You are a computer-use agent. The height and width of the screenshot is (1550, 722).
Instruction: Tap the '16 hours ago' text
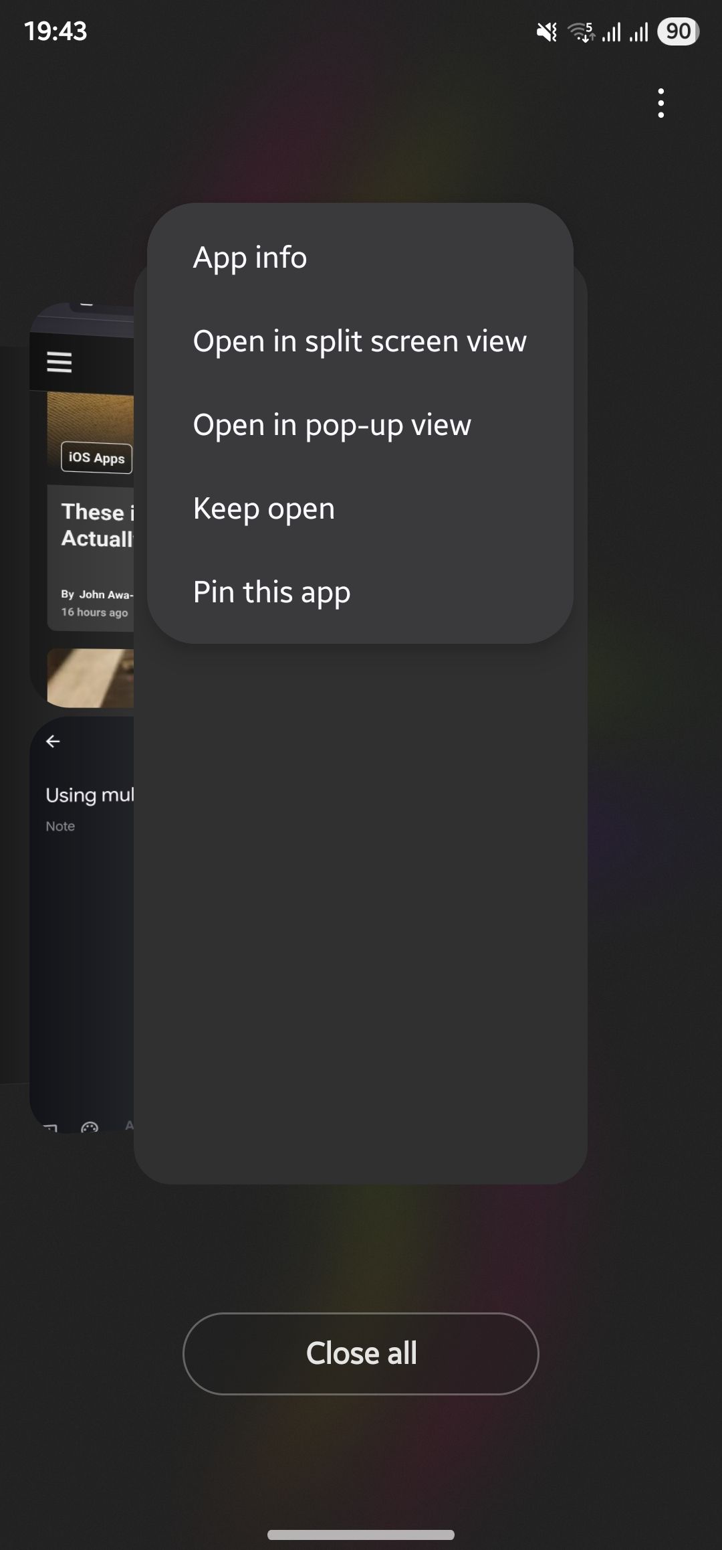[94, 612]
